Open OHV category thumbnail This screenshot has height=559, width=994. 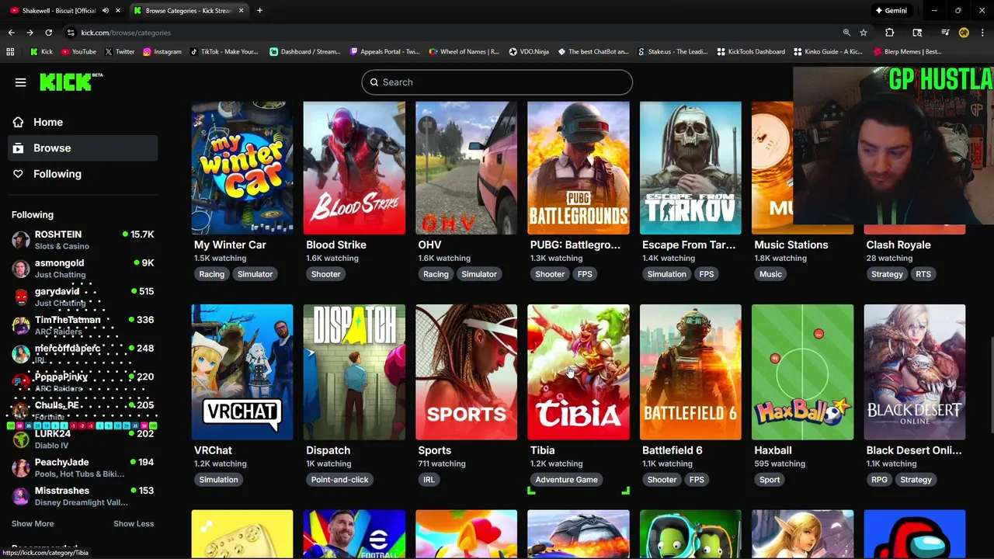click(466, 168)
